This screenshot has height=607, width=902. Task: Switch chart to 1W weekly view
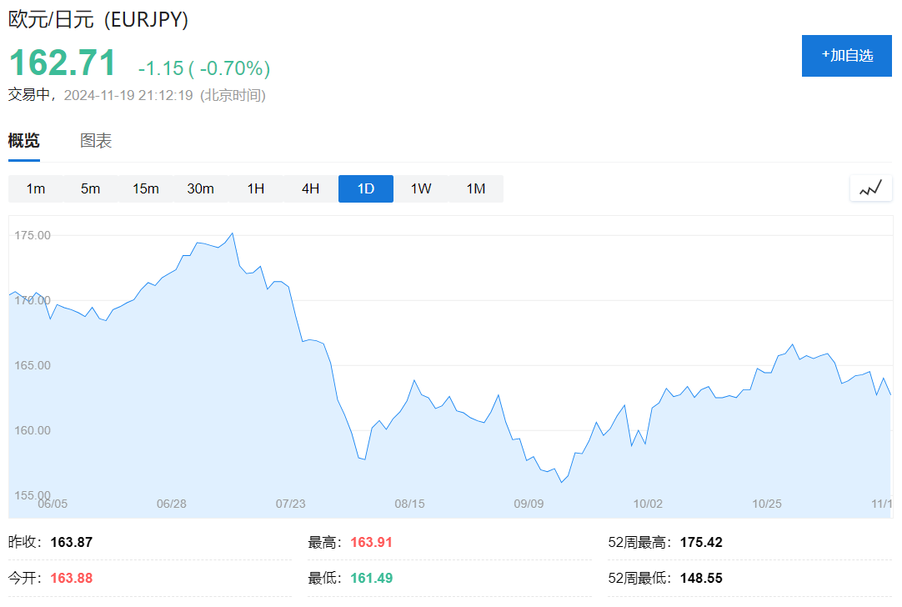[x=420, y=188]
